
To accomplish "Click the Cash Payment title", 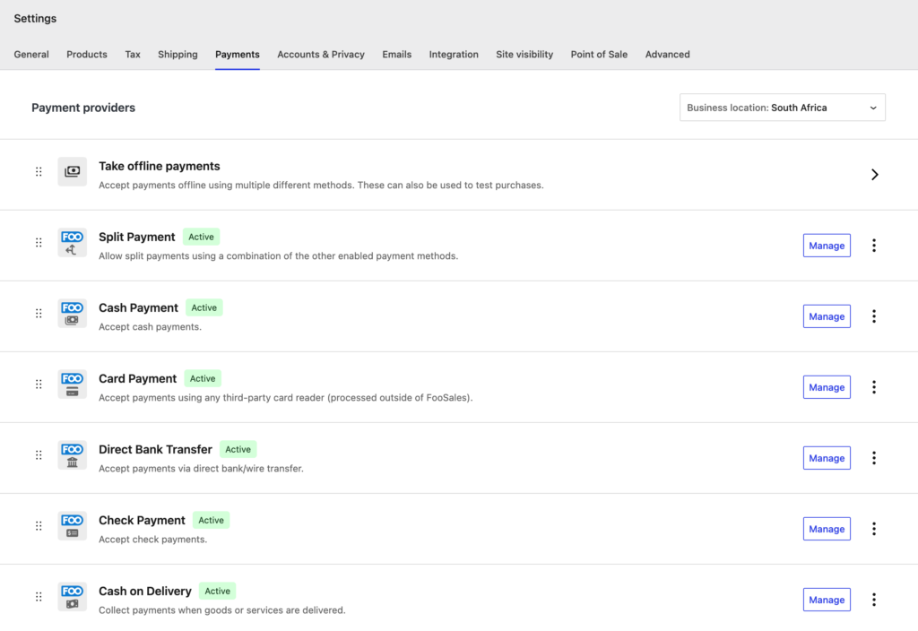I will click(x=138, y=308).
